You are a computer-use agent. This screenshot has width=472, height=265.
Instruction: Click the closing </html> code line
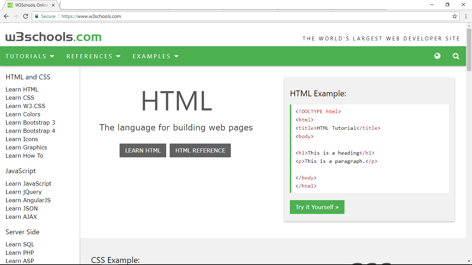(306, 186)
